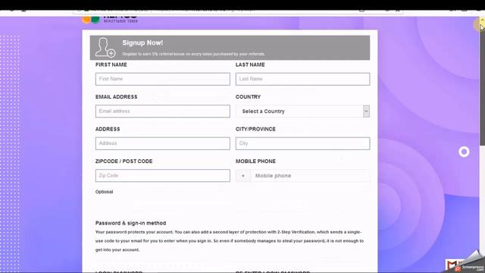Click the 'ZIPCODE / POST CODE' label
Image resolution: width=485 pixels, height=273 pixels.
tap(124, 162)
